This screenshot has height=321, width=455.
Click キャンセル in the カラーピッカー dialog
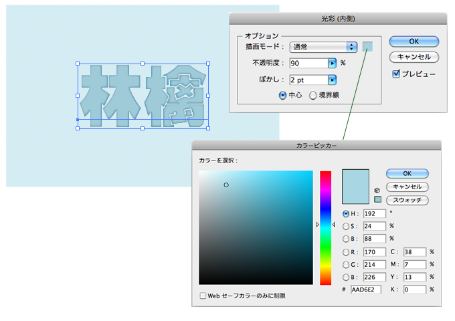(x=407, y=187)
